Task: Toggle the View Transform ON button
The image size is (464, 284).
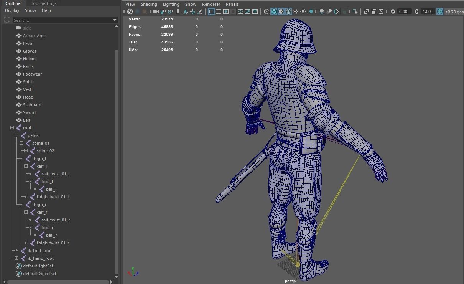Action: (440, 12)
